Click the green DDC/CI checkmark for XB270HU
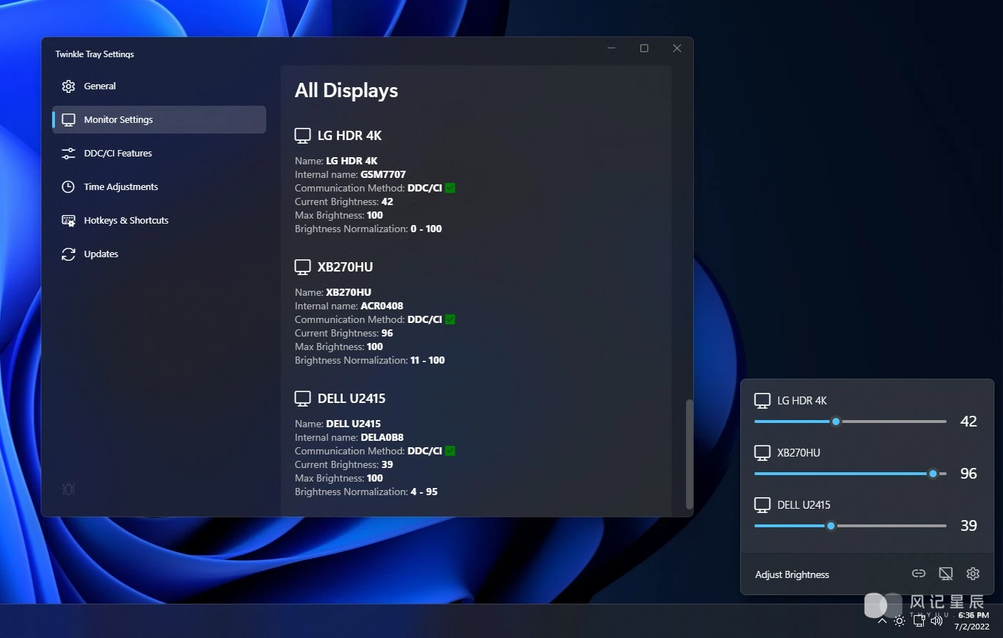 pos(450,319)
